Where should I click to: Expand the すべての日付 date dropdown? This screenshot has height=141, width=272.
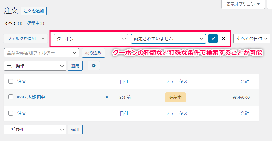[252, 39]
